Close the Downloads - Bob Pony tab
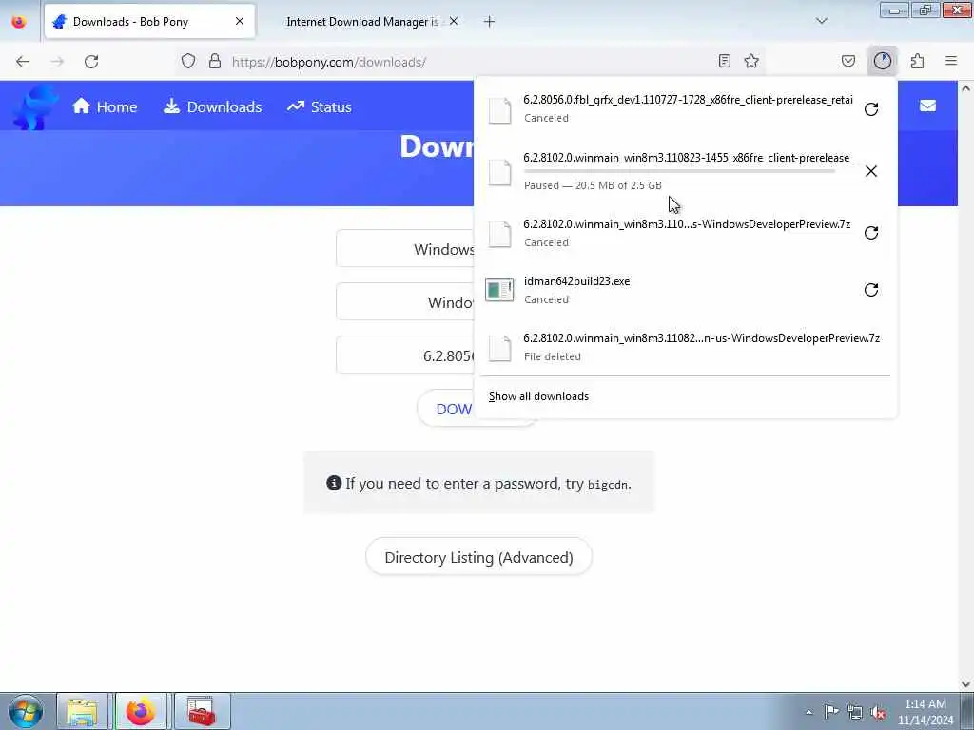 click(x=239, y=21)
